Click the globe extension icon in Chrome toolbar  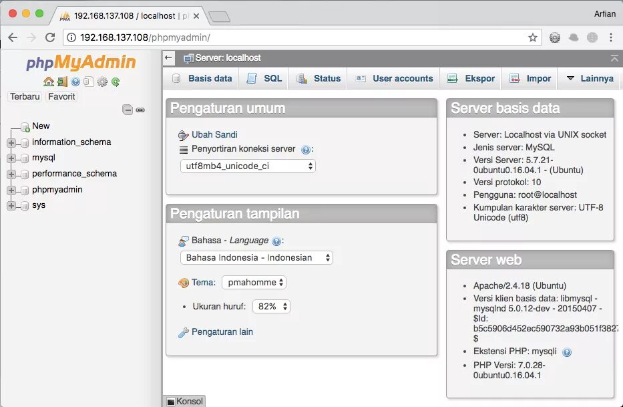pos(592,37)
